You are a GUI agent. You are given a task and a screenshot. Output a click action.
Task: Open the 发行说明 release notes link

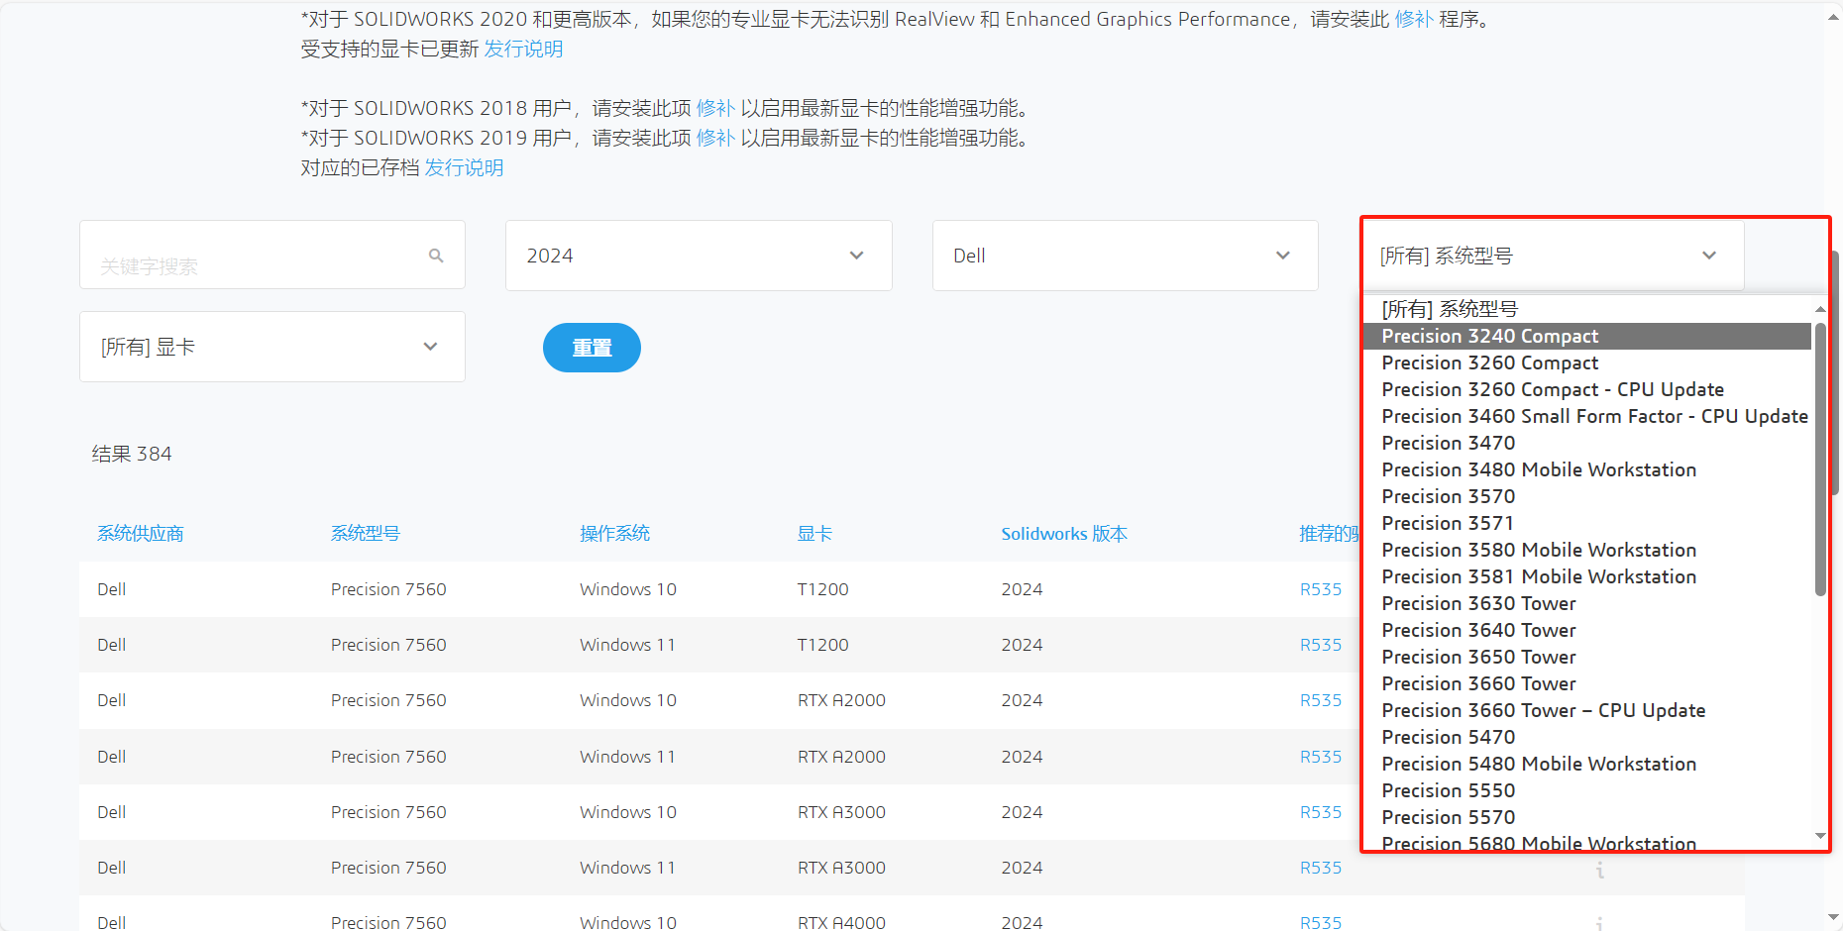click(523, 48)
